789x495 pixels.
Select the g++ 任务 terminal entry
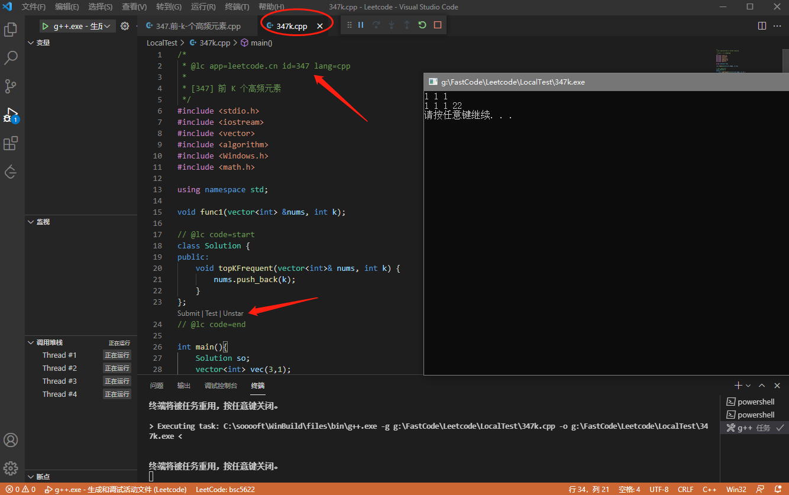pyautogui.click(x=754, y=428)
